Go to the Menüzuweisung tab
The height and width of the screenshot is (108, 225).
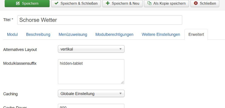coord(73,35)
